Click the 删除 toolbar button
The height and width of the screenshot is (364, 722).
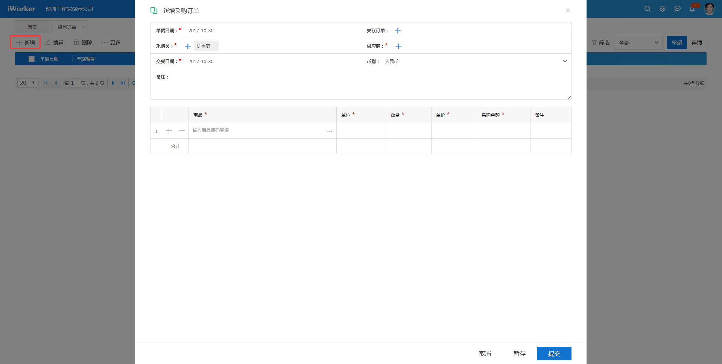[x=83, y=42]
